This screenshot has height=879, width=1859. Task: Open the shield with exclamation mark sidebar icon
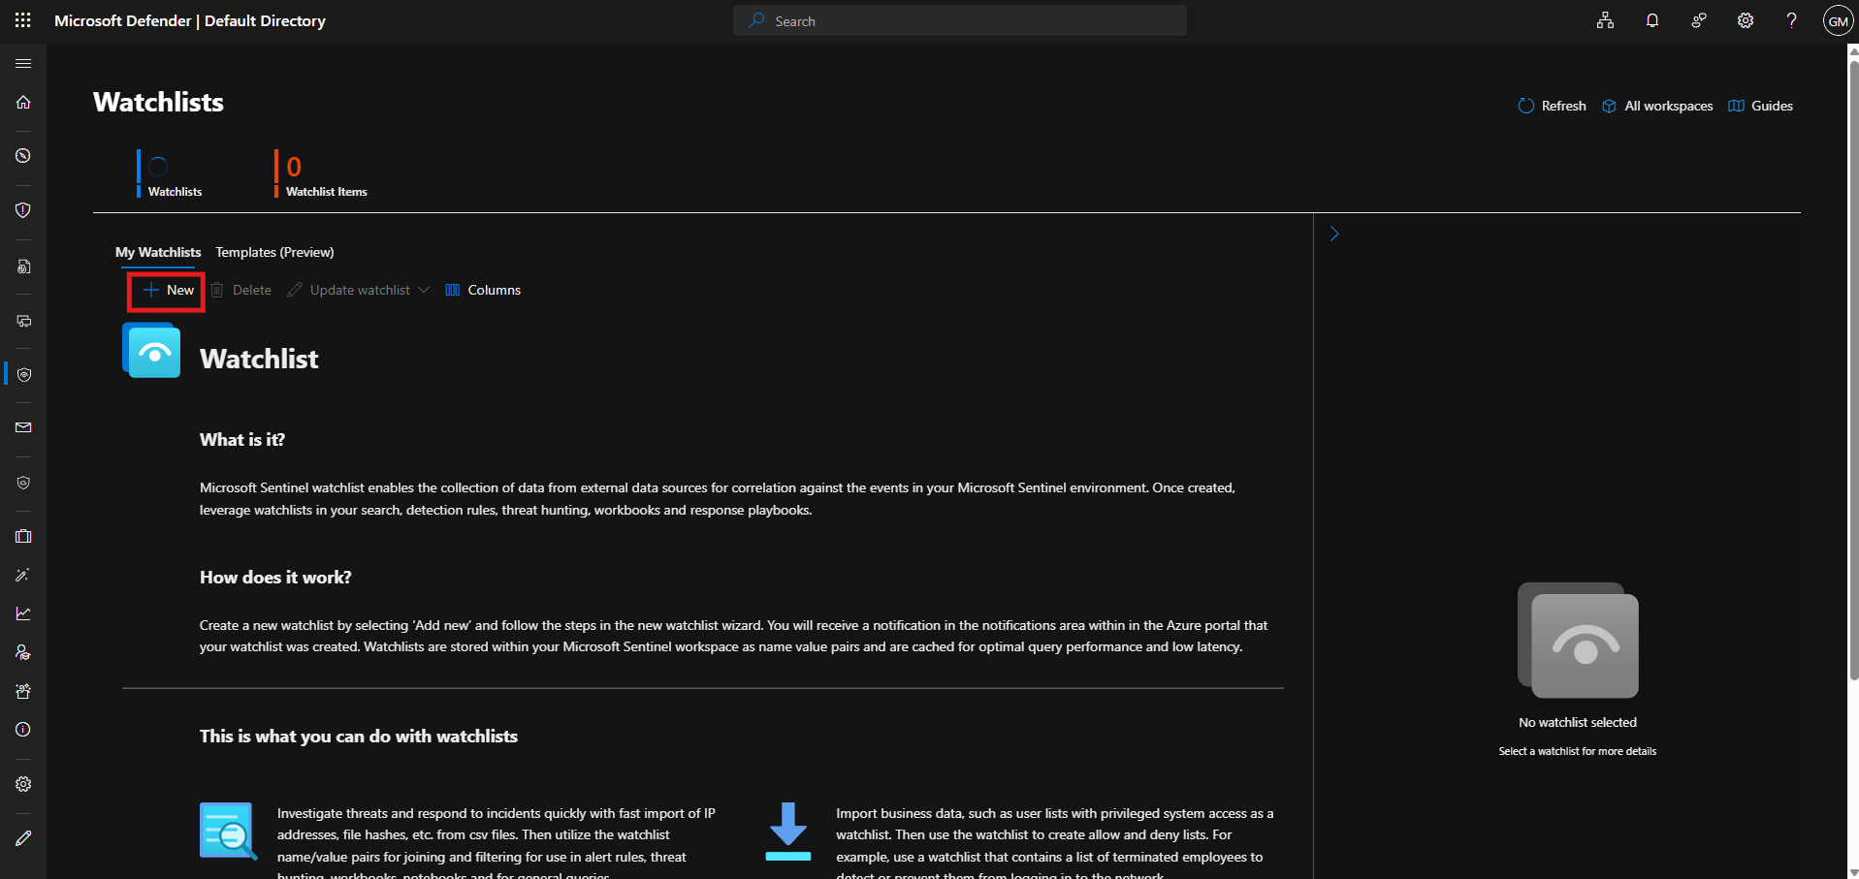click(x=23, y=210)
